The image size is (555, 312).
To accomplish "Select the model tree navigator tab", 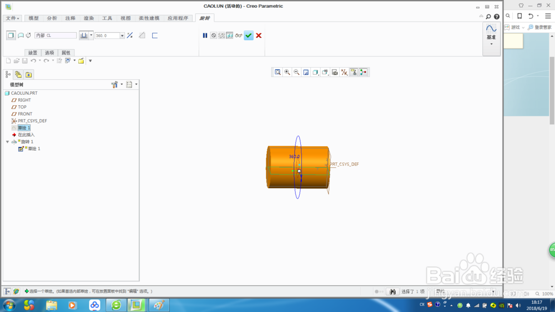I will 8,75.
